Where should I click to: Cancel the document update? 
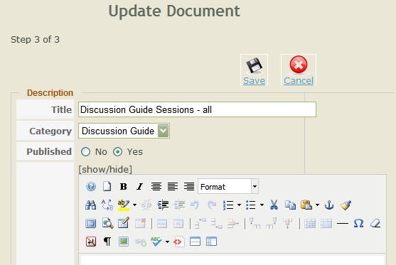pyautogui.click(x=299, y=70)
